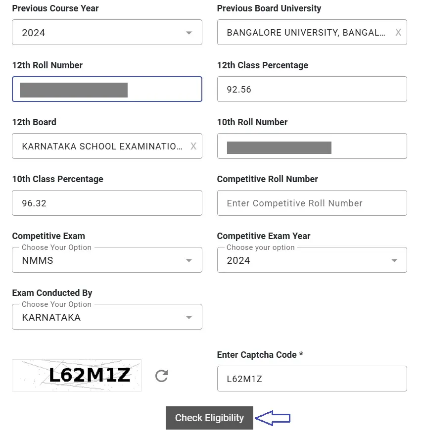The width and height of the screenshot is (421, 437).
Task: Clear the Previous Board University selection
Action: (398, 33)
